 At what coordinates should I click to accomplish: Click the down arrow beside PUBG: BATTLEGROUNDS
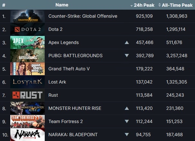click(126, 56)
